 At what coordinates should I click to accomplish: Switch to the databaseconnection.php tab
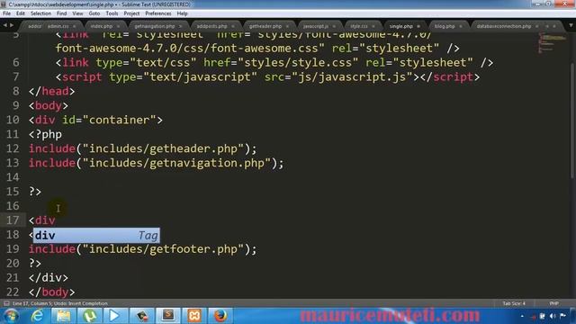504,26
